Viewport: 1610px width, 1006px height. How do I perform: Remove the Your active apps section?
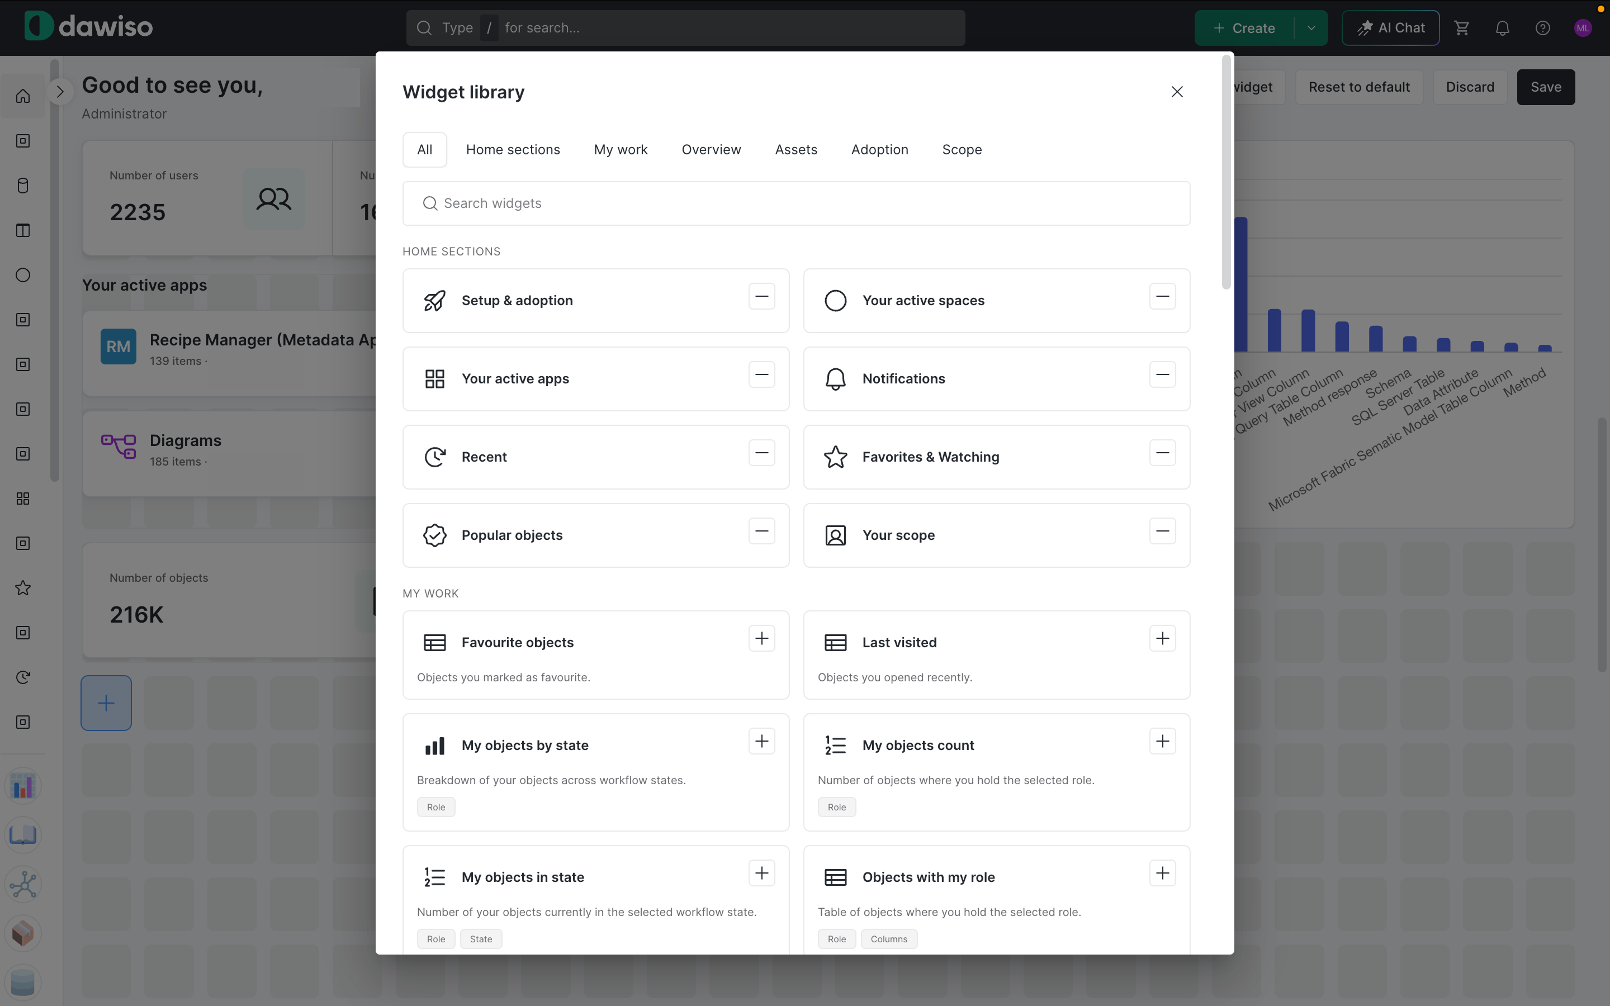(762, 374)
